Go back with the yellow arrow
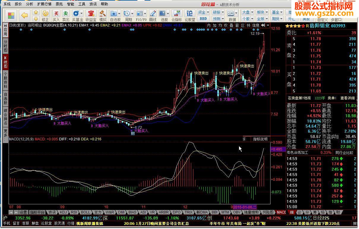 (25, 15)
